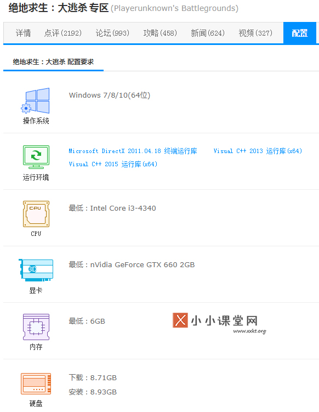Click the www.xxkt.org watermark text
Viewport: 319px width, 412px height.
click(x=249, y=331)
